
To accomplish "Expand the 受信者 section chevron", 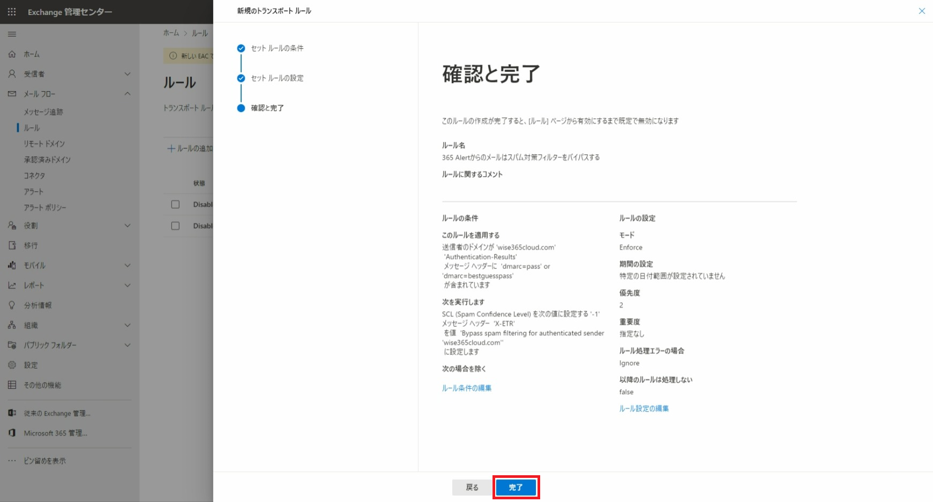I will click(x=128, y=74).
